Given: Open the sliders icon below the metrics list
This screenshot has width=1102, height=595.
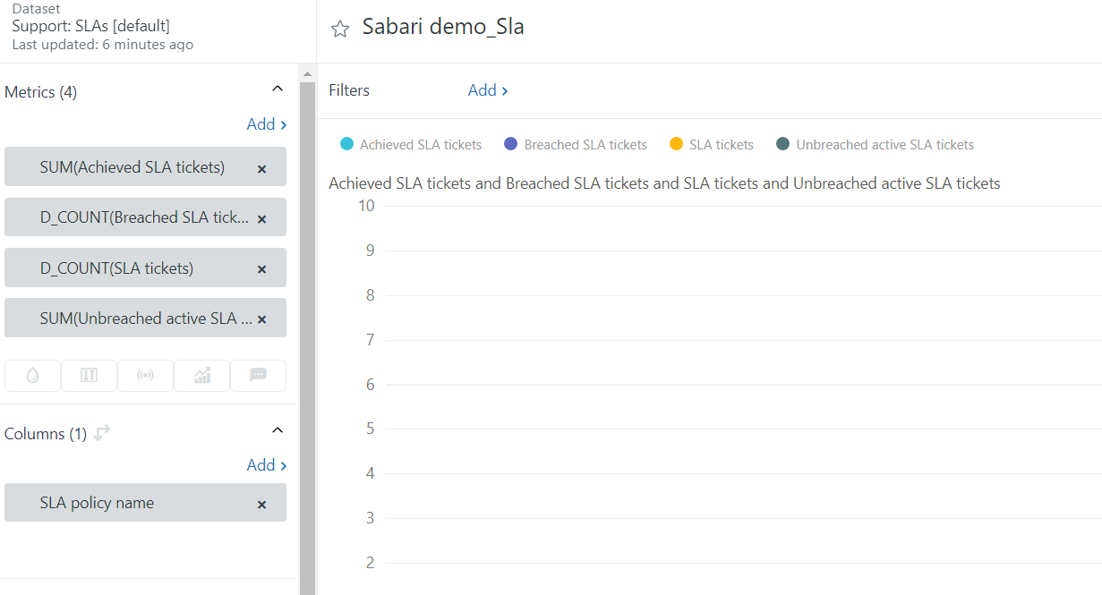Looking at the screenshot, I should [x=89, y=376].
